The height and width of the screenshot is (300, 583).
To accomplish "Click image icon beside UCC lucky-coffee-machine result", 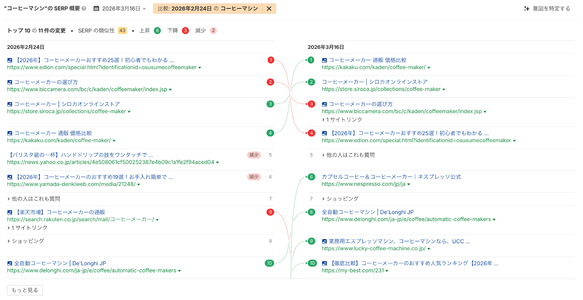I will [x=324, y=241].
